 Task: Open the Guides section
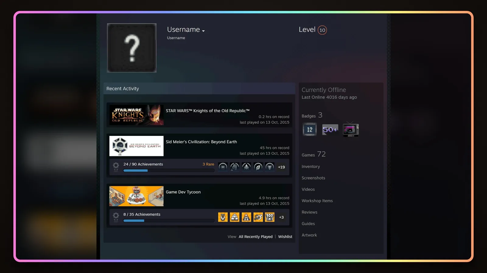pos(308,224)
